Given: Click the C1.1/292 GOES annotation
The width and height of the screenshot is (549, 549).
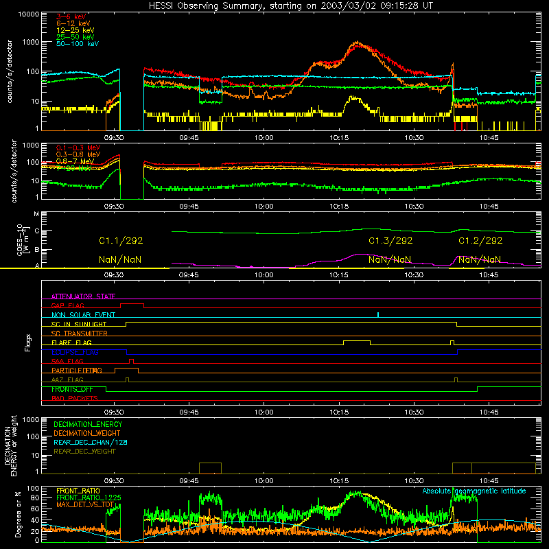Looking at the screenshot, I should coord(121,241).
